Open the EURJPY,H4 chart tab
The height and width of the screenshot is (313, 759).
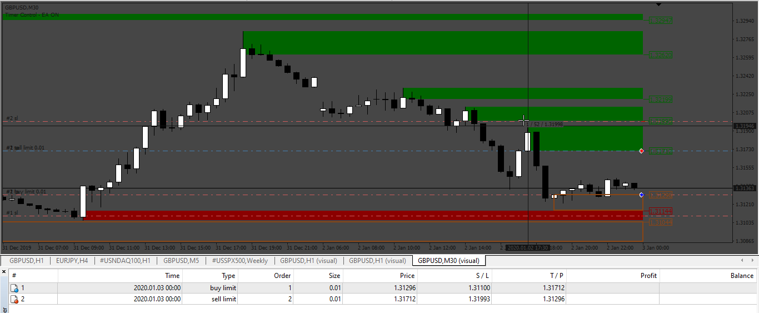[72, 260]
